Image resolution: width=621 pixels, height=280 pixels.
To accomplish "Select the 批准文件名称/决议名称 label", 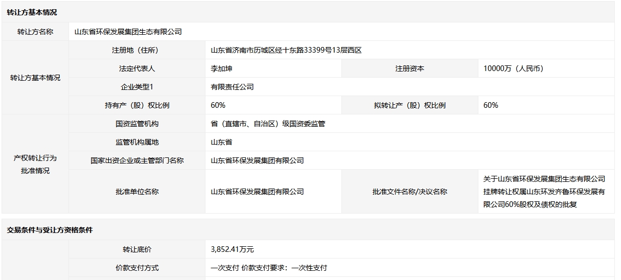I will coord(410,192).
